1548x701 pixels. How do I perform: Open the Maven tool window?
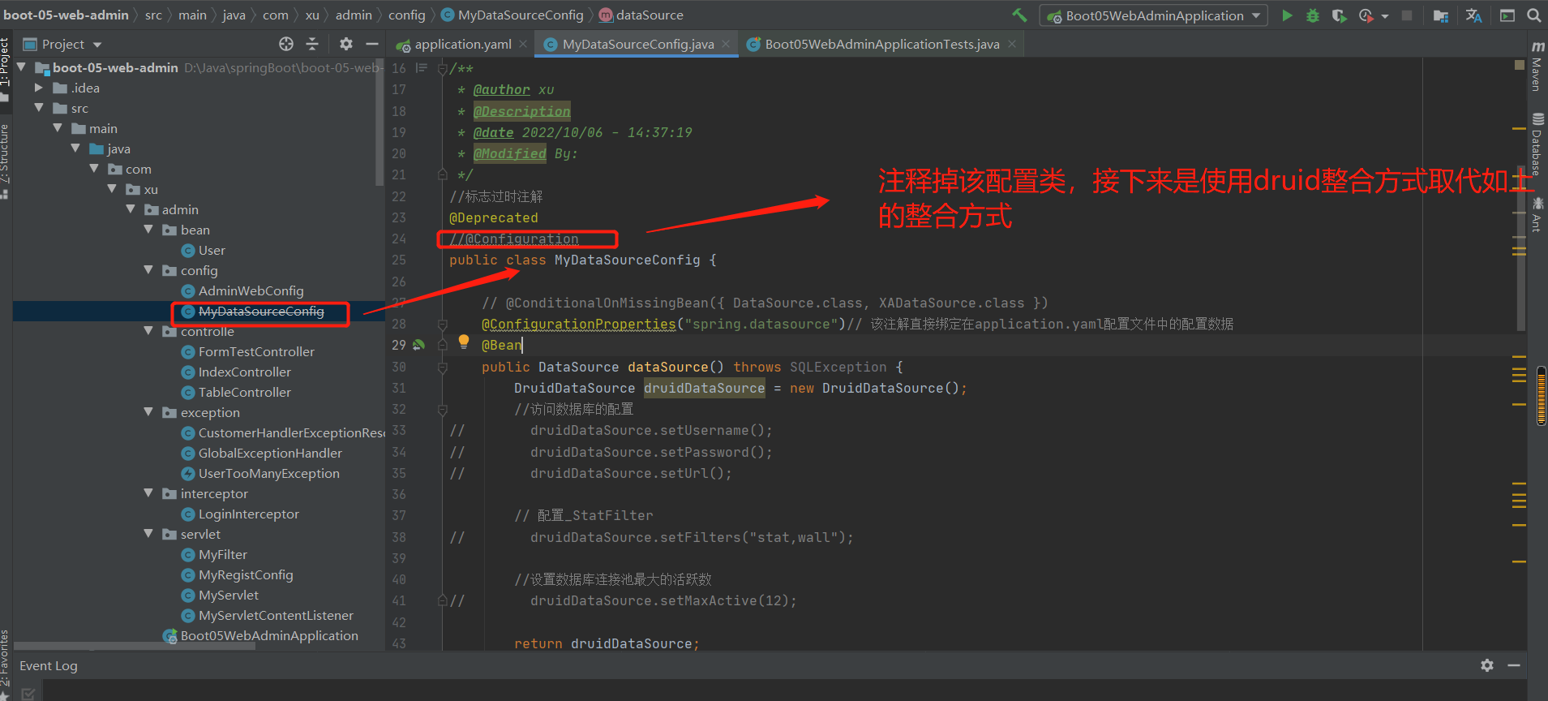(1537, 66)
